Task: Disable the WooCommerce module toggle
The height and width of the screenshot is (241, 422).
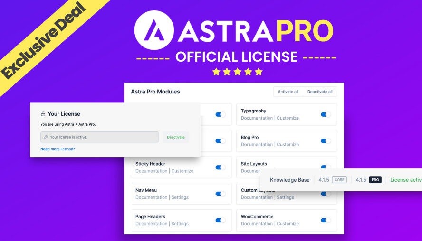Action: [x=326, y=220]
